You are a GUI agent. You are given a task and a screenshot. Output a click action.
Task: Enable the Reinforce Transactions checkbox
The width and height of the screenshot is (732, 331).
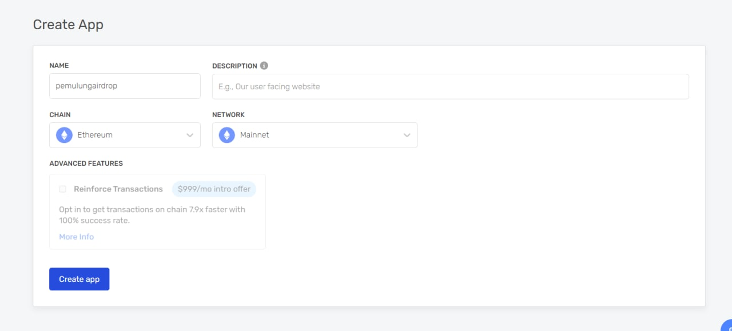(x=63, y=189)
